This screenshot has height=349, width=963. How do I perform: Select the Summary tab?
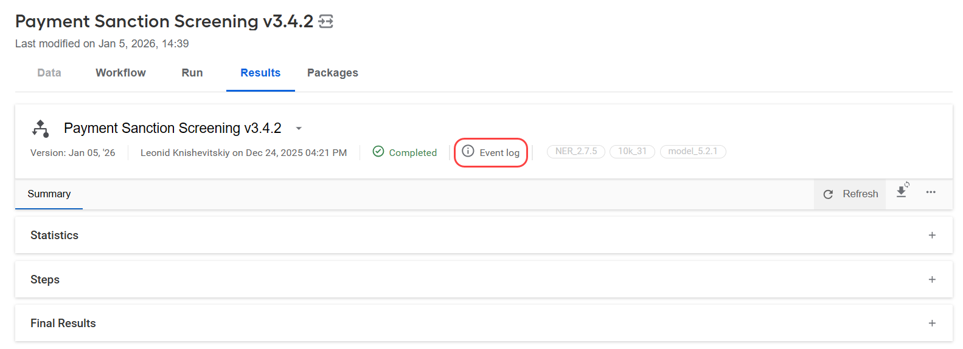pos(49,194)
